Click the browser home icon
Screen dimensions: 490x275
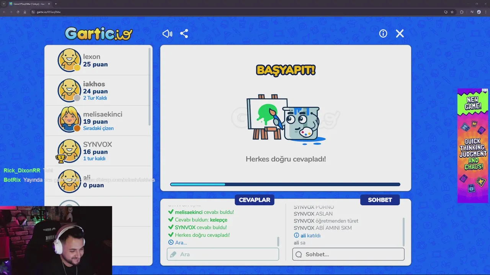tap(25, 12)
